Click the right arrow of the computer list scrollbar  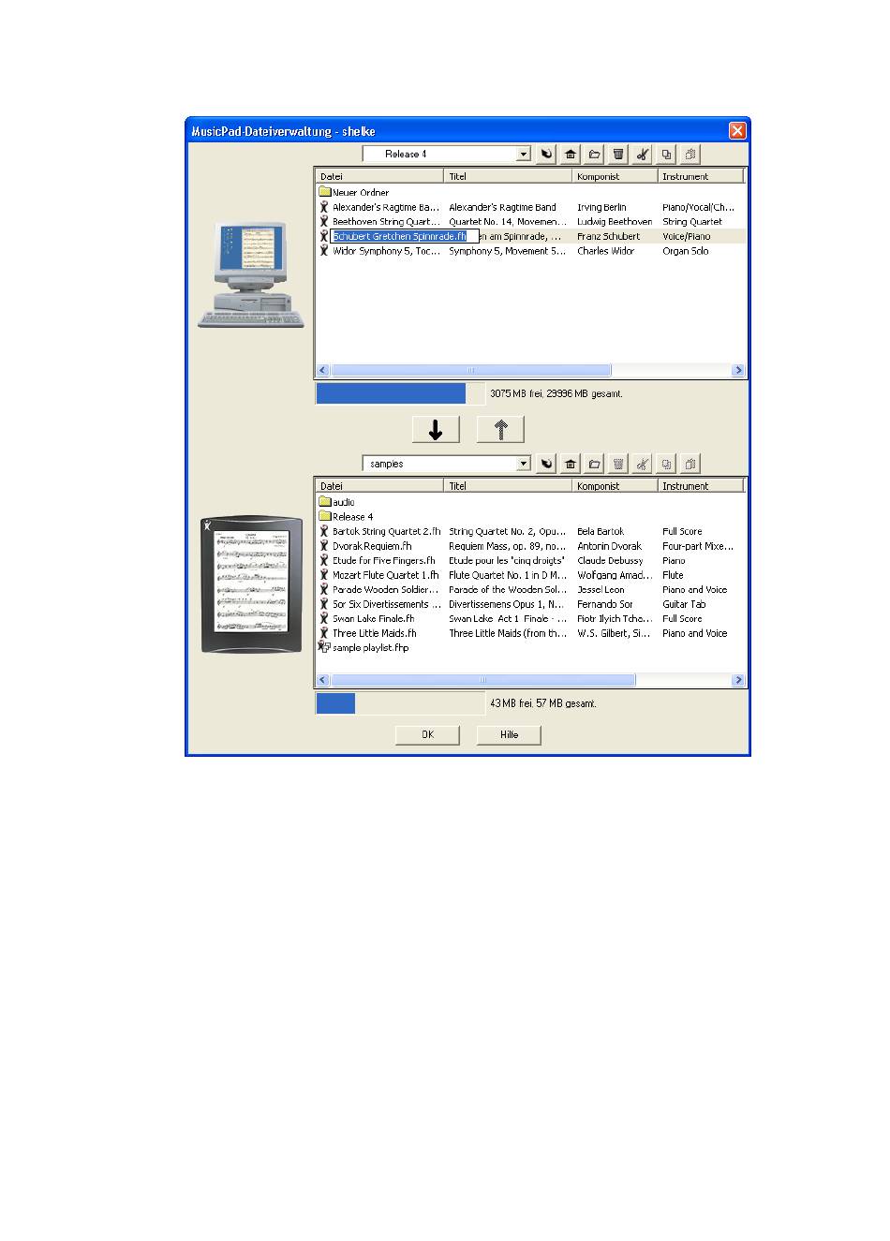tap(738, 371)
